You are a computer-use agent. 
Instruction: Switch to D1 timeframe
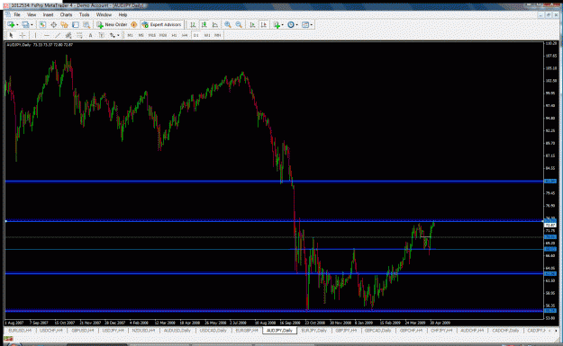[196, 35]
